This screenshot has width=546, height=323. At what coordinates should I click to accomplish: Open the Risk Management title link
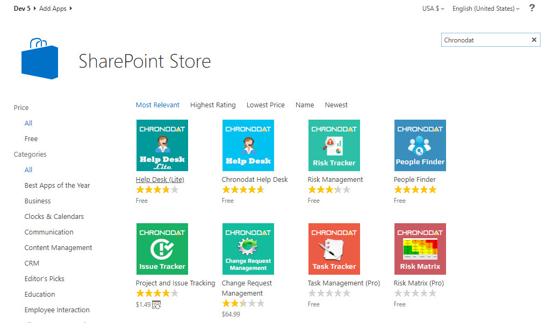(x=335, y=179)
